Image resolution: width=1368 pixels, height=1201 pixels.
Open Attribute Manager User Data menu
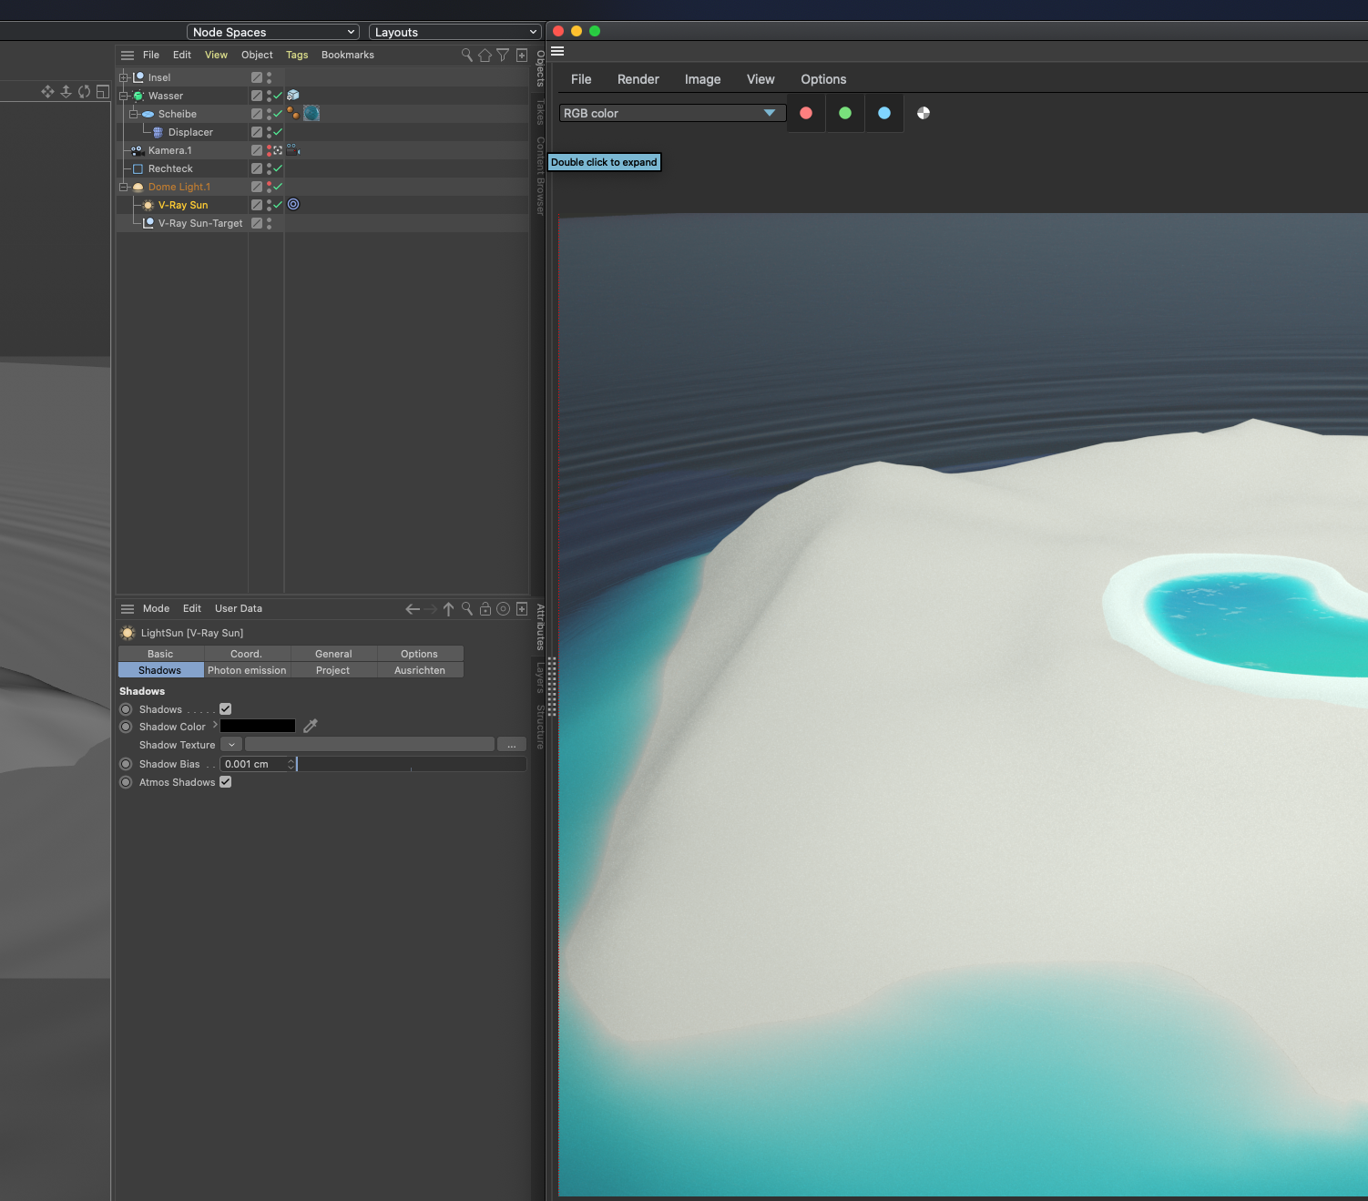point(239,608)
